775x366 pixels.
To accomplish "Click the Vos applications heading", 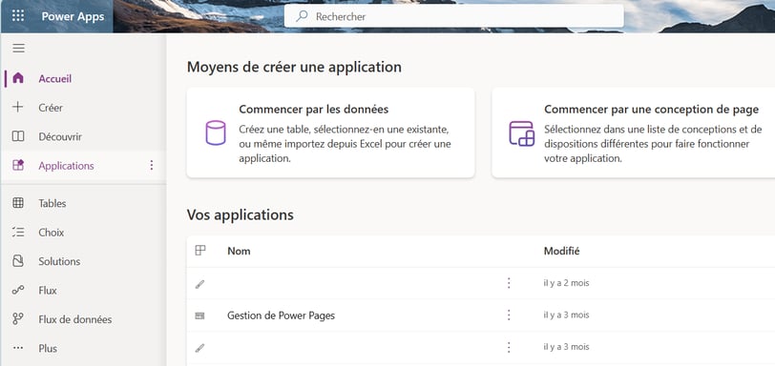I will (241, 215).
